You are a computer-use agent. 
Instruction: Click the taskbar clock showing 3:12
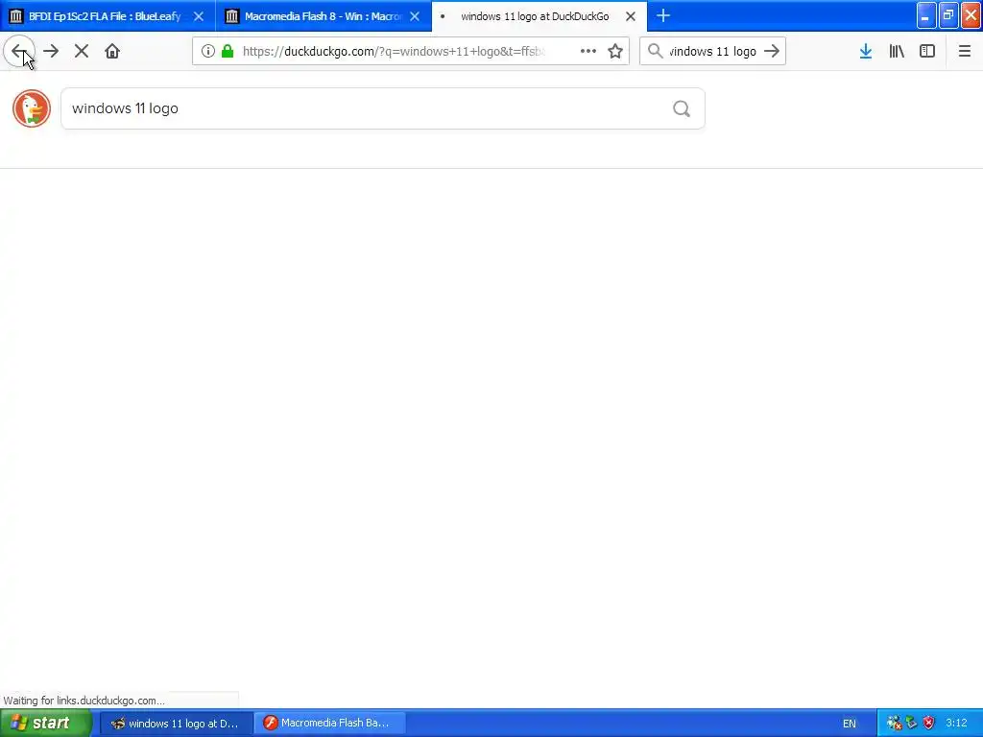[957, 724]
